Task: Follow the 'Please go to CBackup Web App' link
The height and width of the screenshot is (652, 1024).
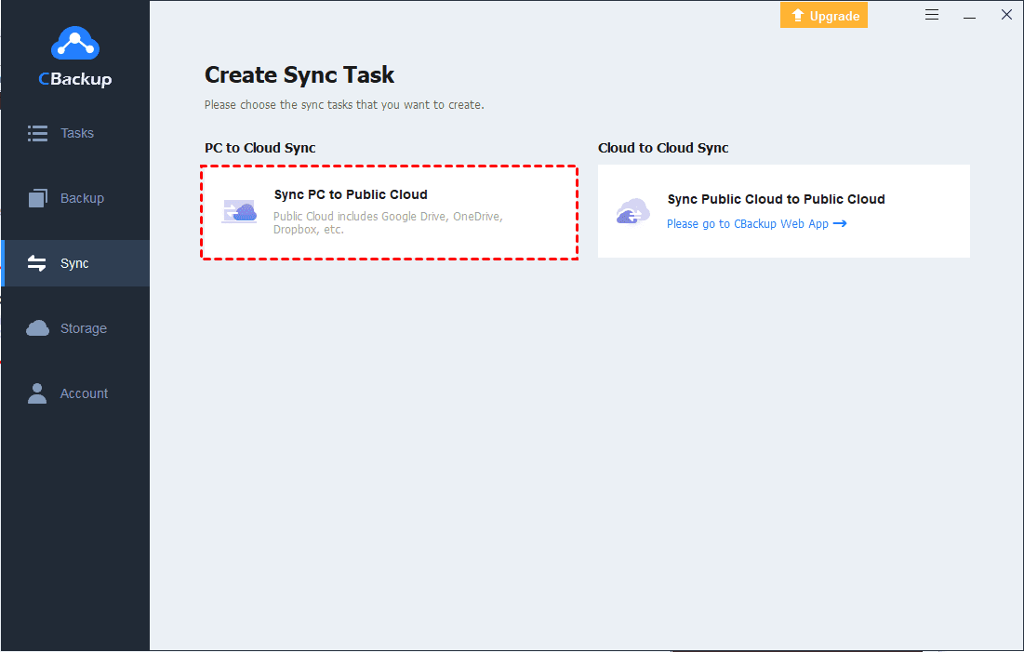Action: (747, 224)
